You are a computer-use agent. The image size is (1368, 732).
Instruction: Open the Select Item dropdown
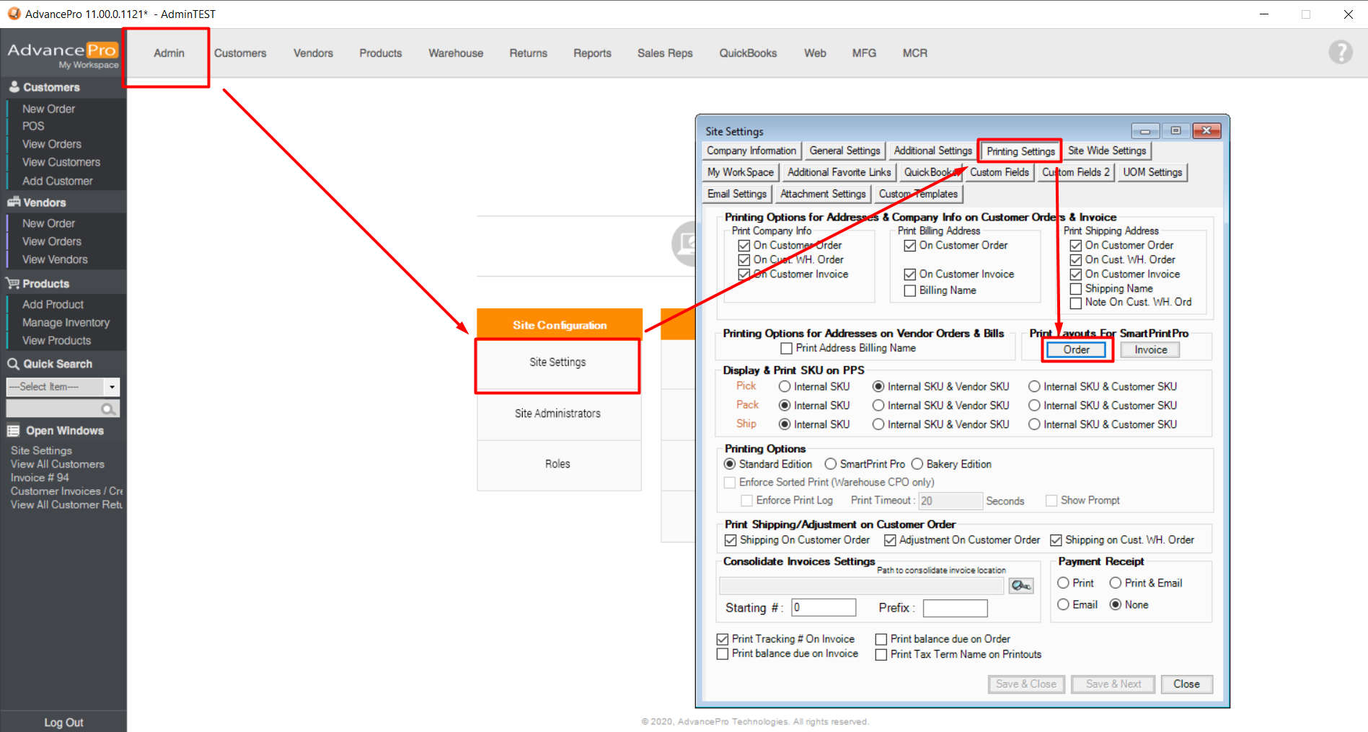112,387
